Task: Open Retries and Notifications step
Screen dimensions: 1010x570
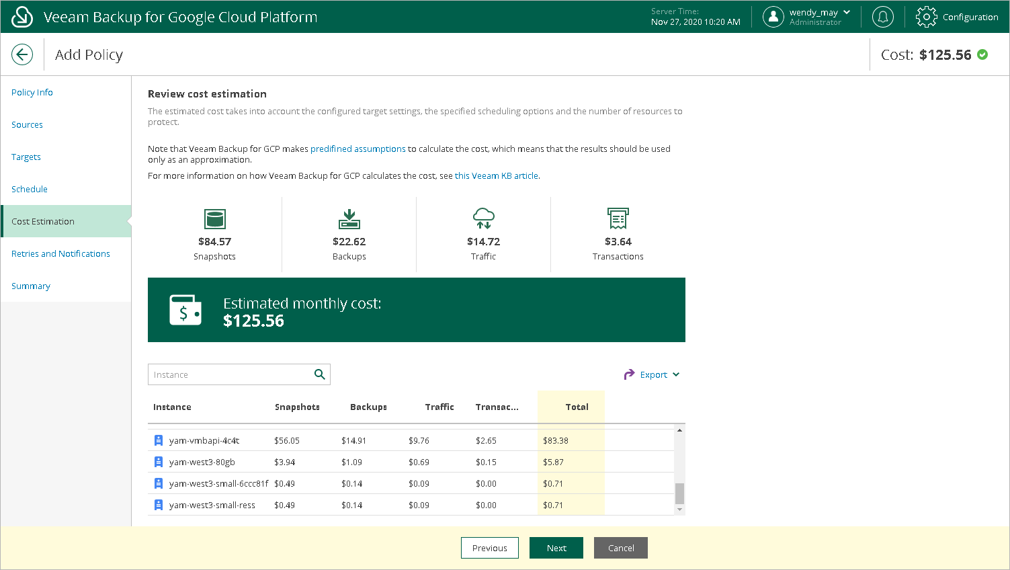Action: click(x=60, y=253)
